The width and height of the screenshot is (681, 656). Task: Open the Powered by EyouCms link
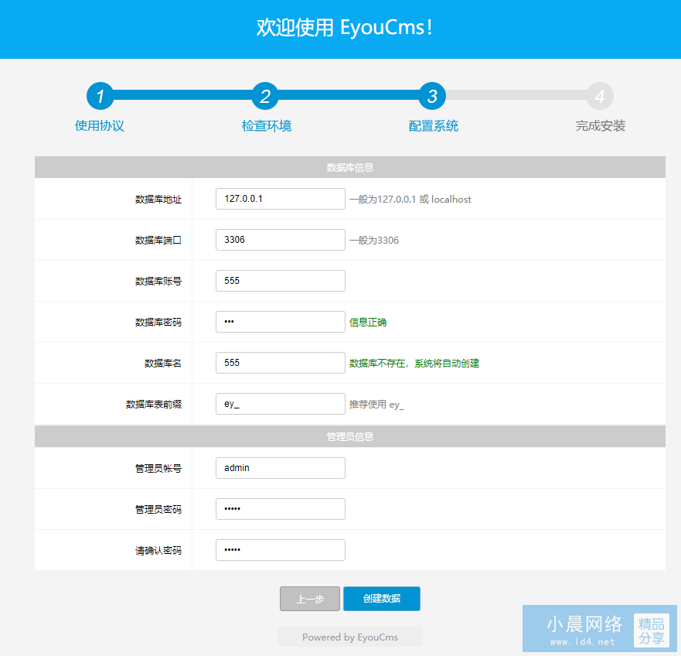350,637
